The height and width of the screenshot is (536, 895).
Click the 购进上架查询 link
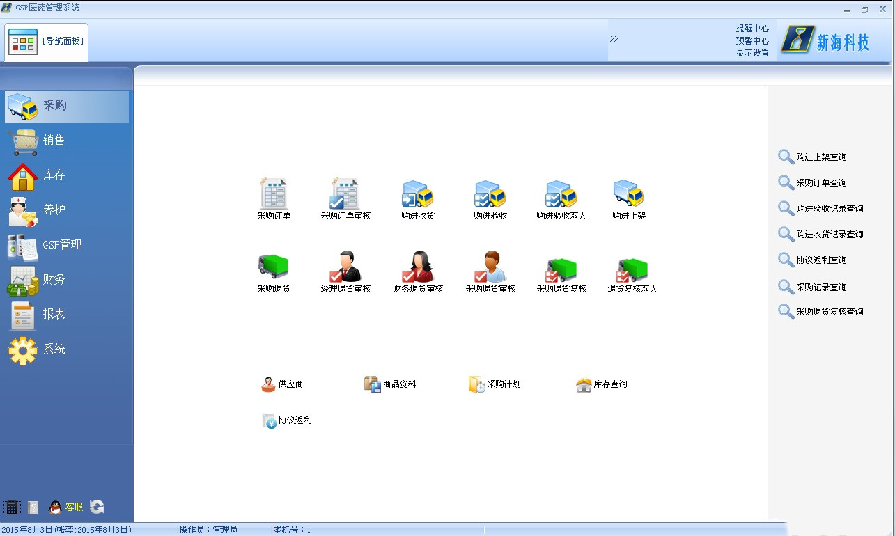coord(812,157)
